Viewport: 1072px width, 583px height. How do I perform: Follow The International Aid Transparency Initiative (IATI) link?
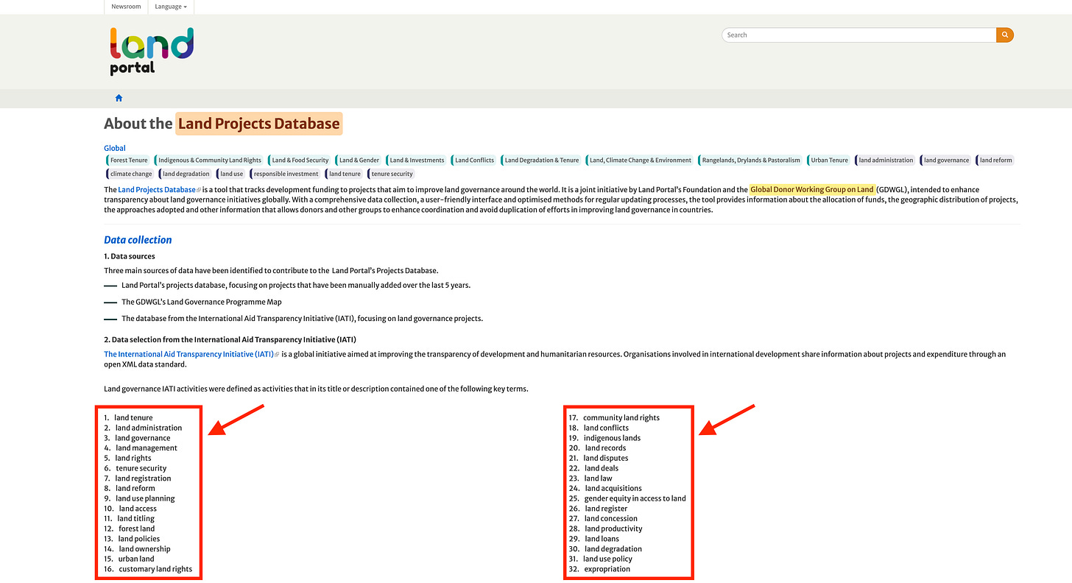[188, 354]
